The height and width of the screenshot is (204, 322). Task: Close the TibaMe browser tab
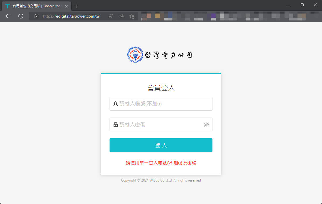pyautogui.click(x=66, y=6)
